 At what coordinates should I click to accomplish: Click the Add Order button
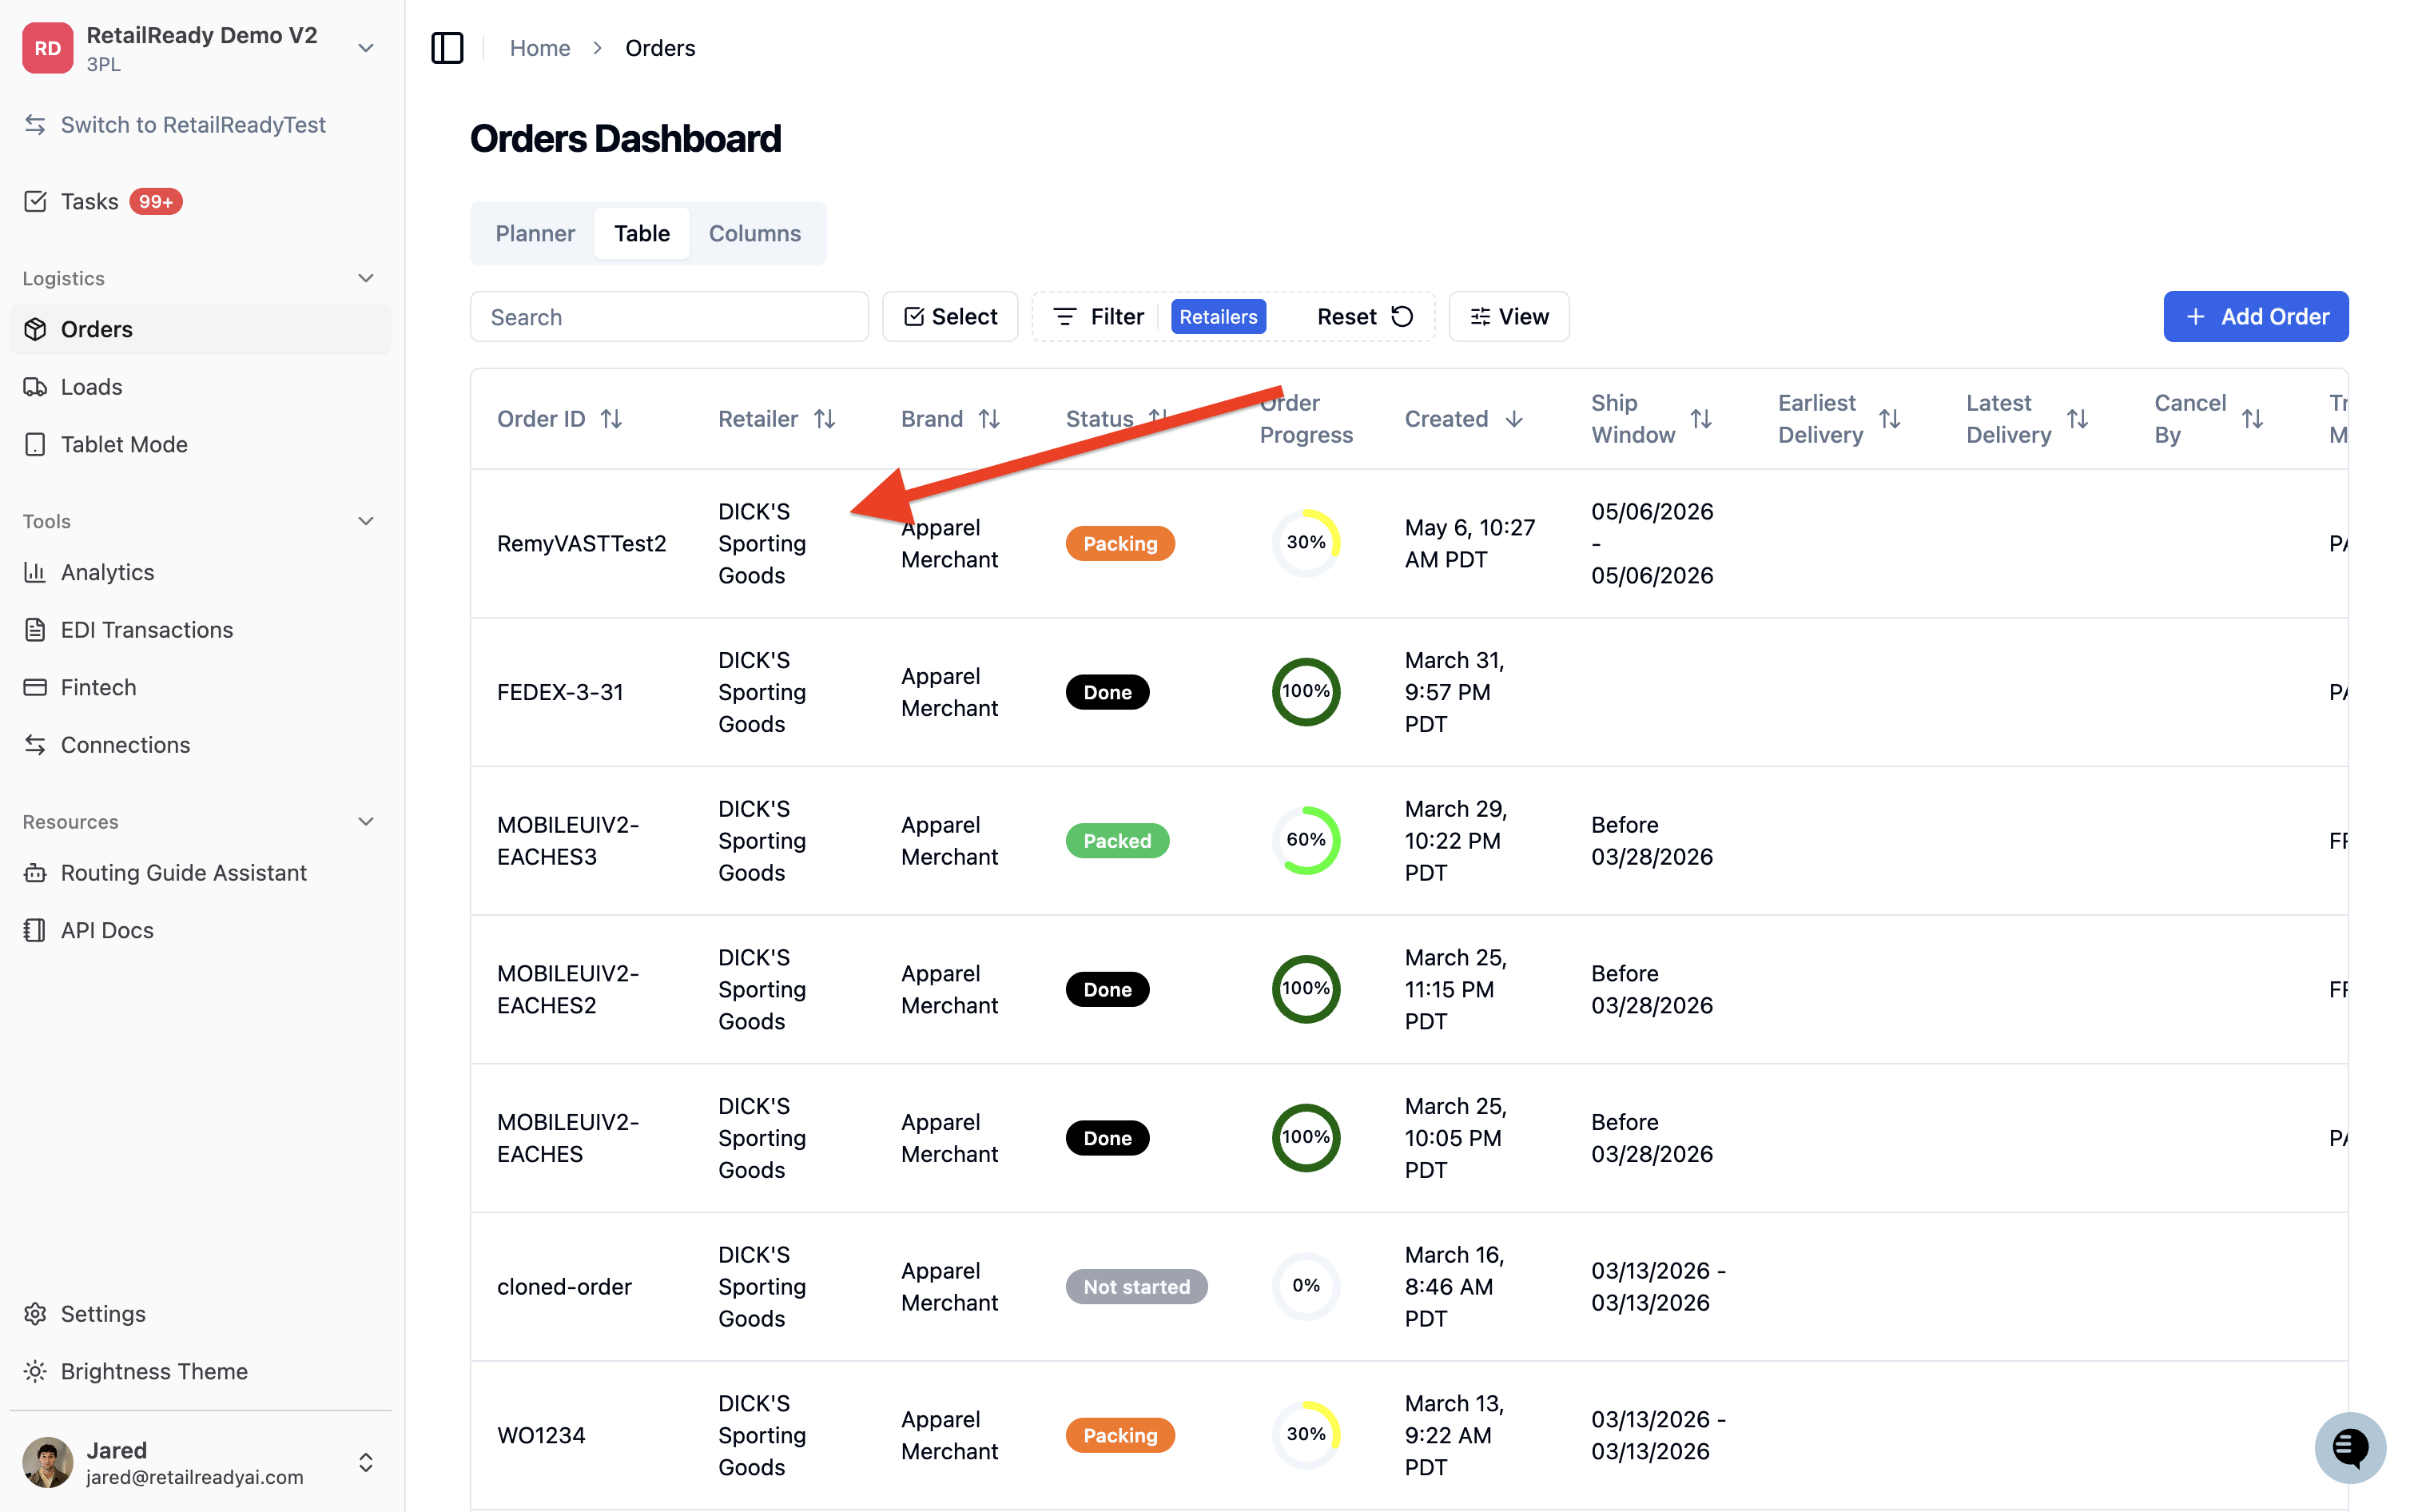coord(2255,317)
